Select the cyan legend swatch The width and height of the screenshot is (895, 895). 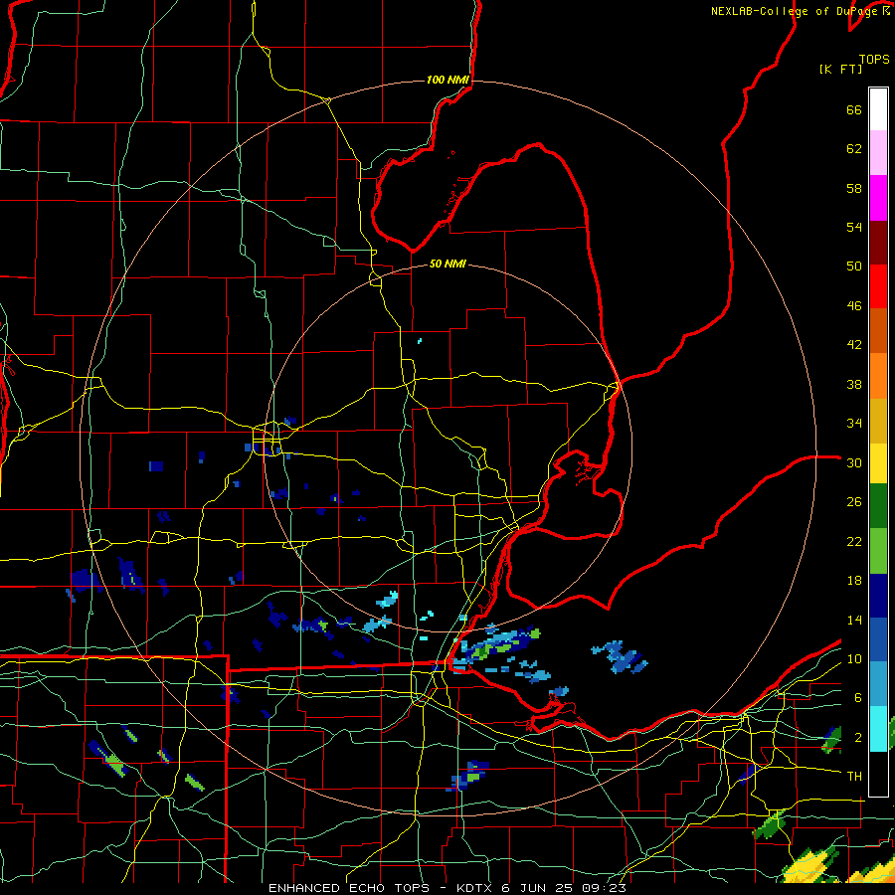878,729
